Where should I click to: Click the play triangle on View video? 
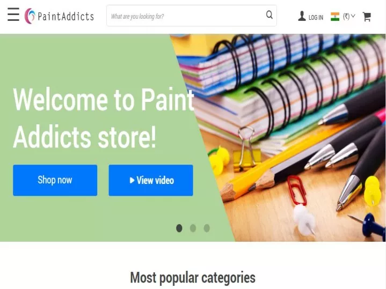tap(132, 180)
